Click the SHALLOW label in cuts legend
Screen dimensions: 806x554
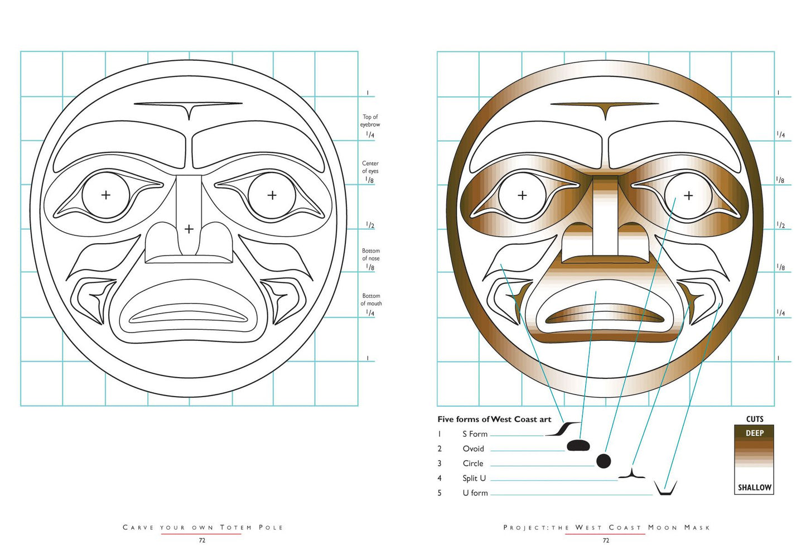click(x=755, y=488)
